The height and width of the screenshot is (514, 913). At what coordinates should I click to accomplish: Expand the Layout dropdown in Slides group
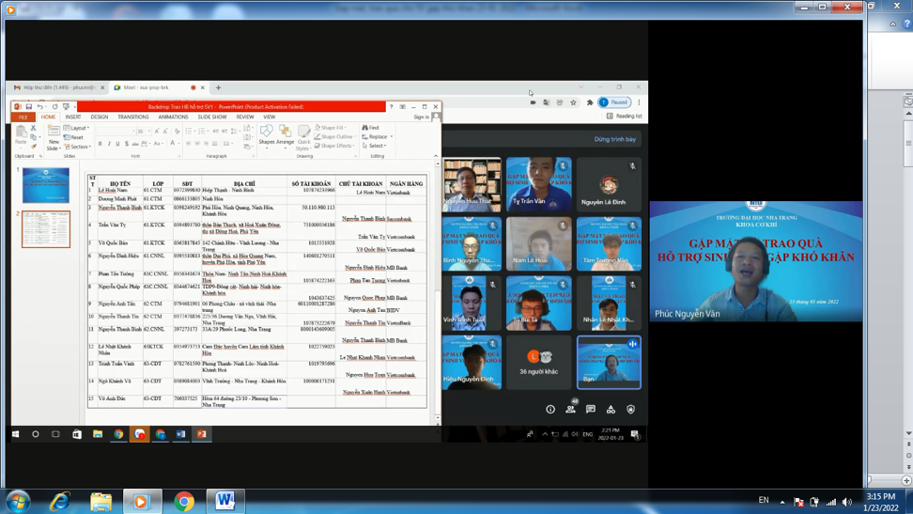point(79,128)
